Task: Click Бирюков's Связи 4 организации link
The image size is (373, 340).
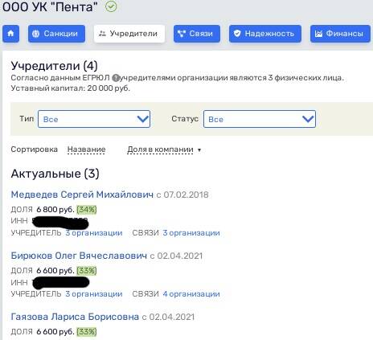Action: tap(191, 294)
